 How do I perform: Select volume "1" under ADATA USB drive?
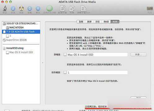[21, 36]
